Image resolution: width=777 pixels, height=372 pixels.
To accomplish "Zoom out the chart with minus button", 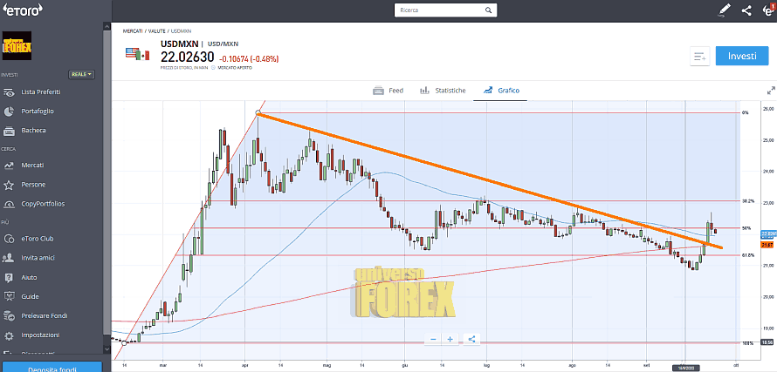I will tap(433, 339).
